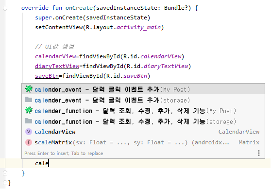Choose scaleMatrix function completion

pyautogui.click(x=143, y=142)
